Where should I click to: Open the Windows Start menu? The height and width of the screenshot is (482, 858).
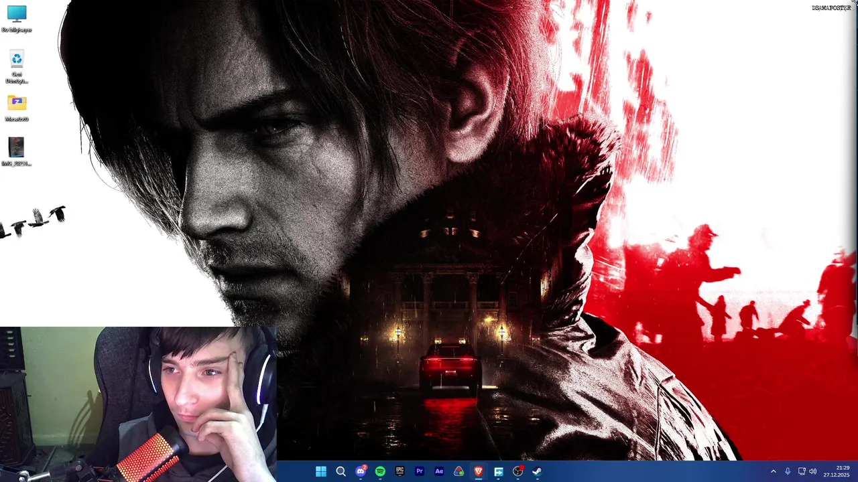[321, 471]
